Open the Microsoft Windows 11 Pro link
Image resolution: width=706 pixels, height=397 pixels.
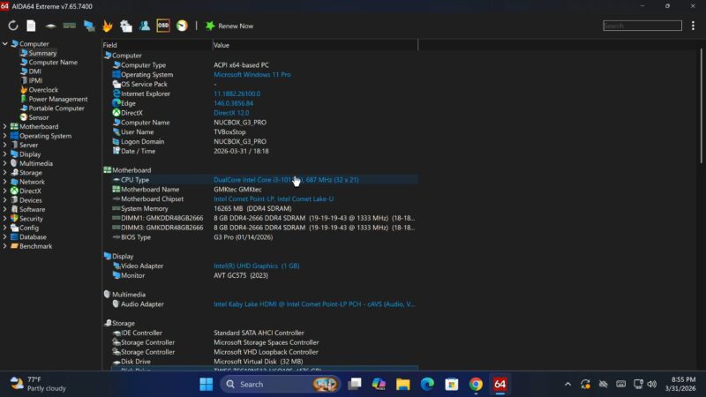(x=252, y=75)
